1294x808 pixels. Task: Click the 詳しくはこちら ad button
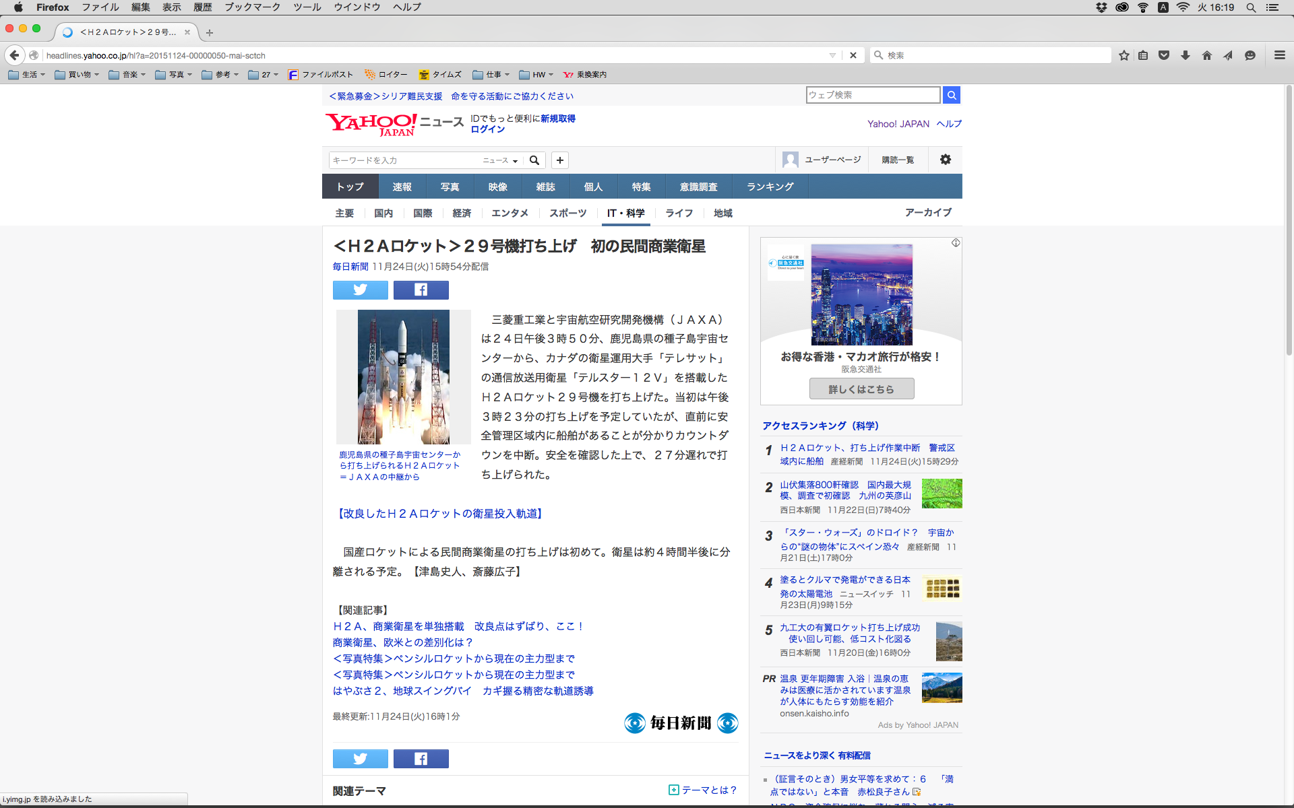861,389
